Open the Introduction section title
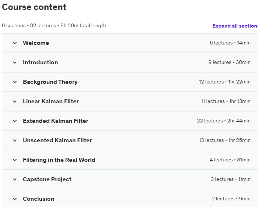The height and width of the screenshot is (207, 258). pos(40,63)
